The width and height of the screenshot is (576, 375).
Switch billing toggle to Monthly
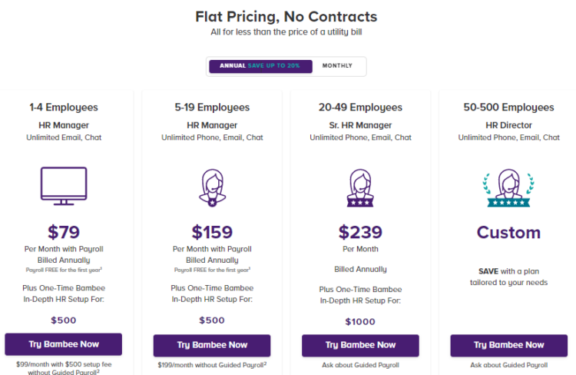tap(337, 66)
